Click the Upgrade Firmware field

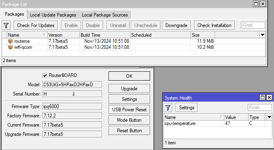coord(72,134)
